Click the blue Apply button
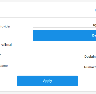96x94 pixels. (47, 81)
